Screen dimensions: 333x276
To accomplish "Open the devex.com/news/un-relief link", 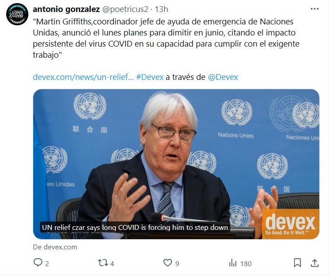I will pos(83,77).
